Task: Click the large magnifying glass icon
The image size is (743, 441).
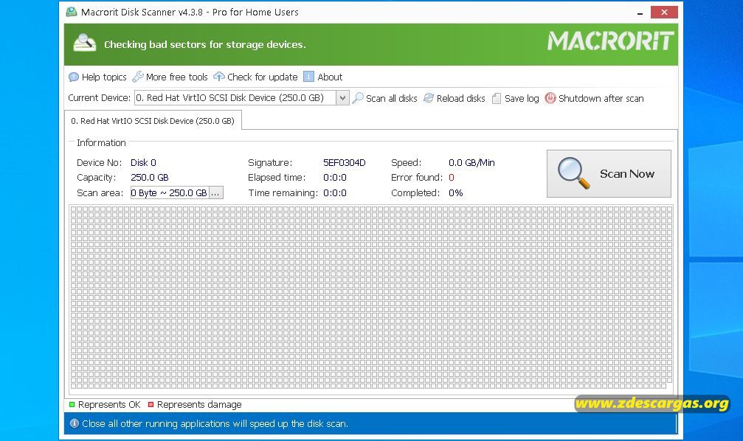Action: click(573, 173)
